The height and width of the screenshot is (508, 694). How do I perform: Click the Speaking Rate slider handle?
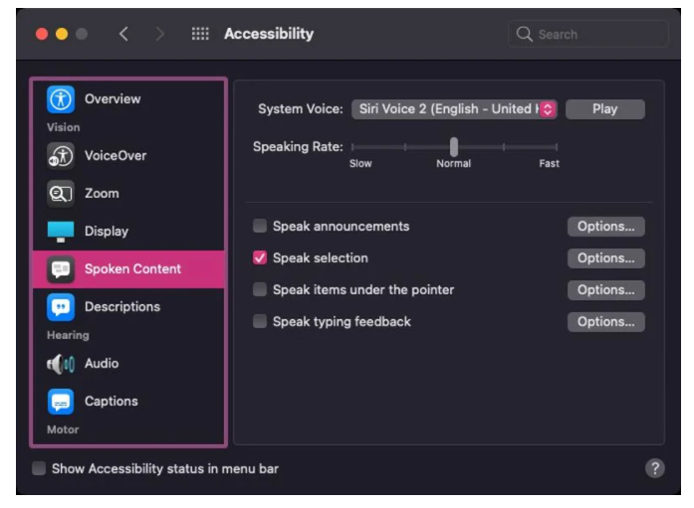point(454,147)
